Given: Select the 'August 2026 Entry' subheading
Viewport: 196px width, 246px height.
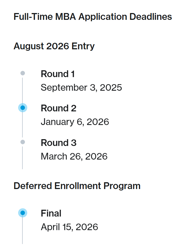Looking at the screenshot, I should (x=54, y=46).
